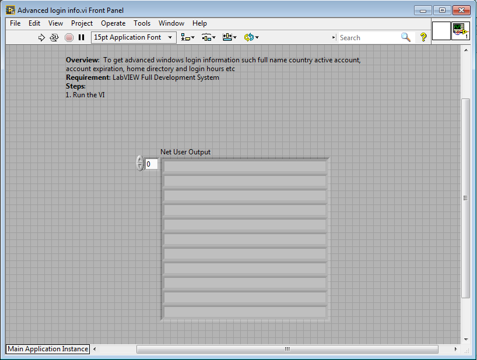The height and width of the screenshot is (360, 477).
Task: Click the search magnifier icon
Action: click(x=406, y=37)
